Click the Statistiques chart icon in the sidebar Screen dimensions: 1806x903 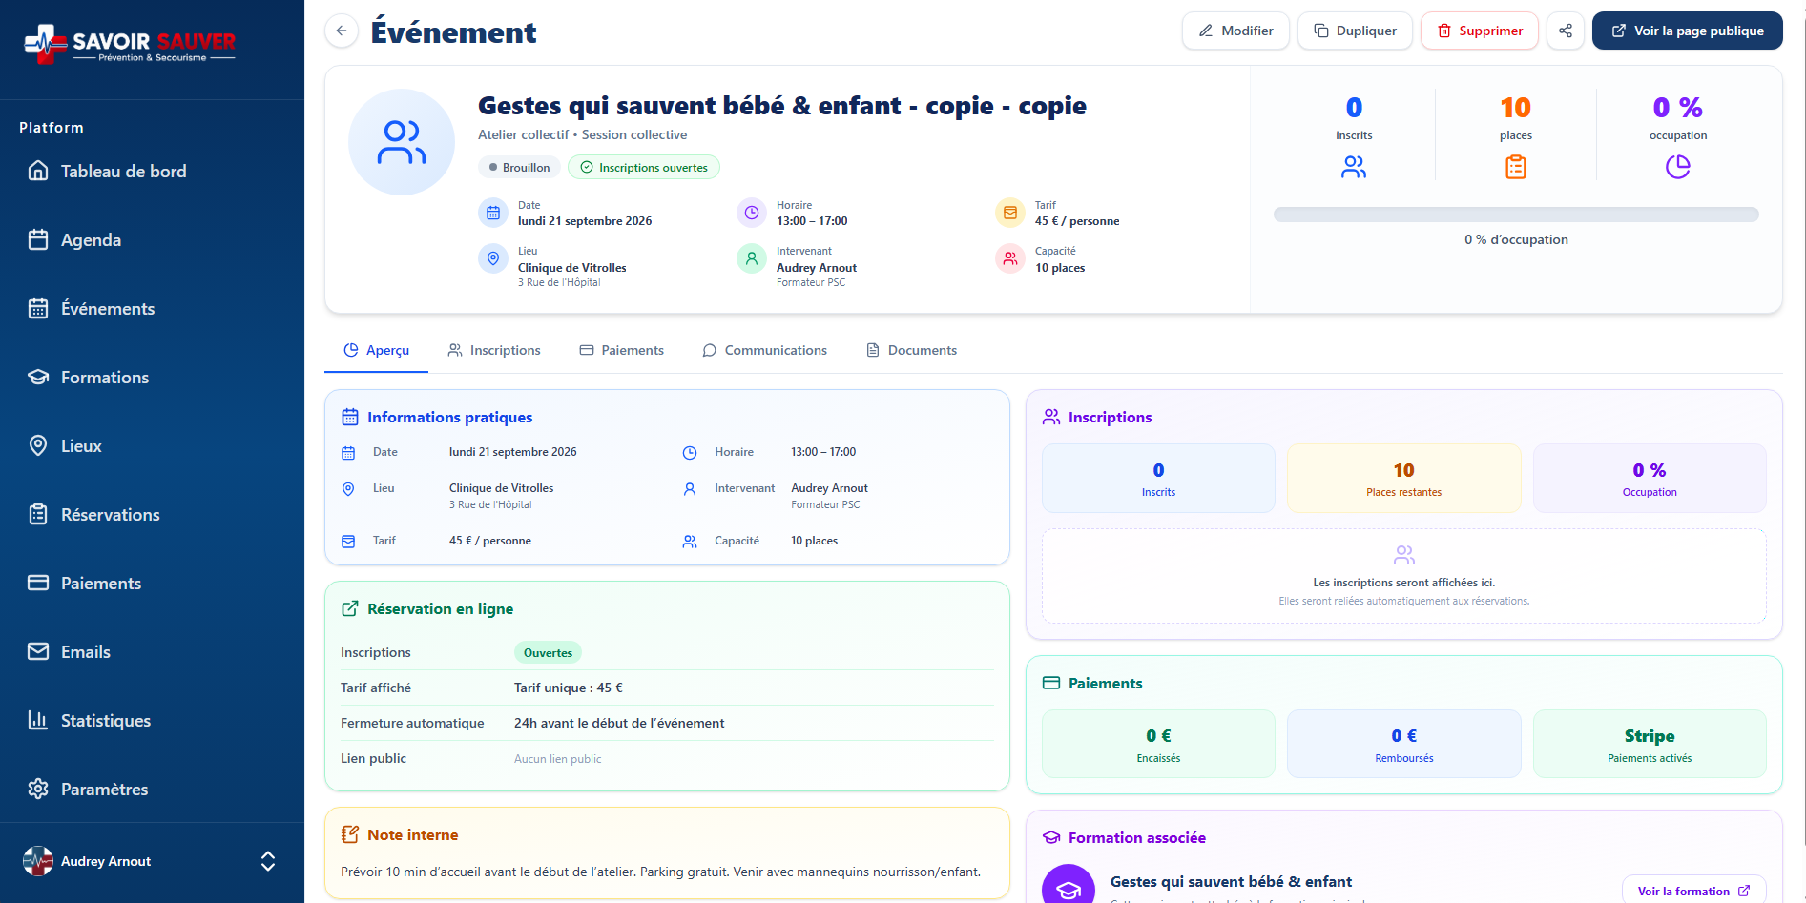tap(38, 720)
